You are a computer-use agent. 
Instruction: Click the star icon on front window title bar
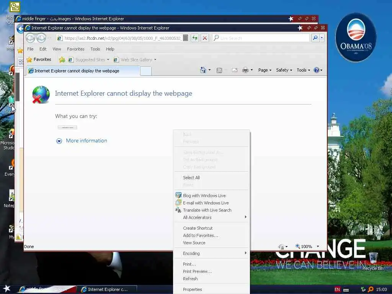pos(300,28)
